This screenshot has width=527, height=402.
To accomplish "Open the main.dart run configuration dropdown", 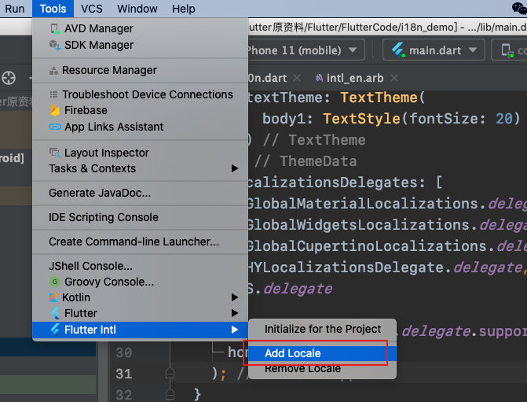I will [x=434, y=50].
